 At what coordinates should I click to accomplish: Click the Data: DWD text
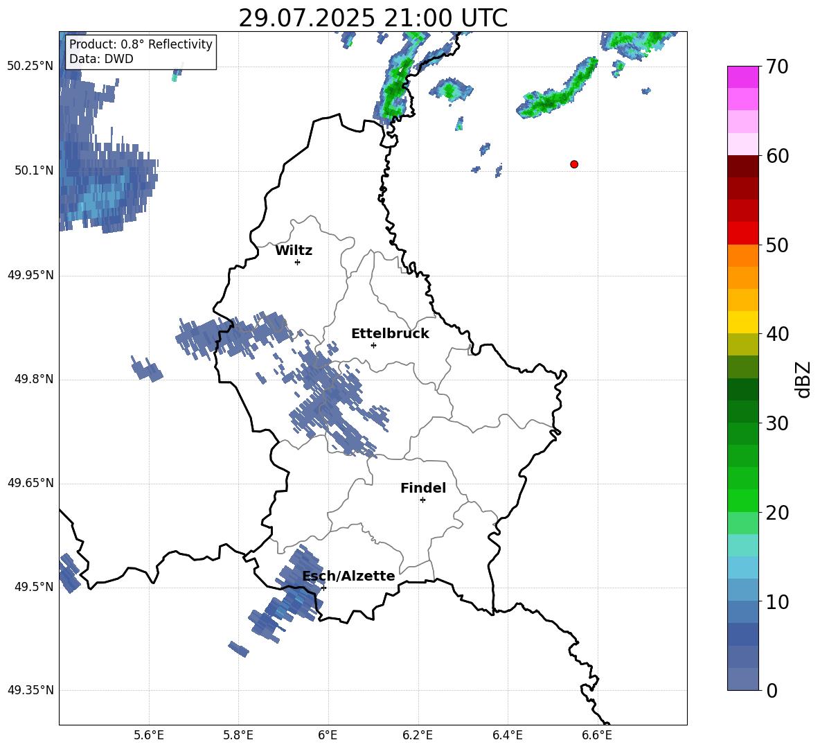(x=101, y=59)
